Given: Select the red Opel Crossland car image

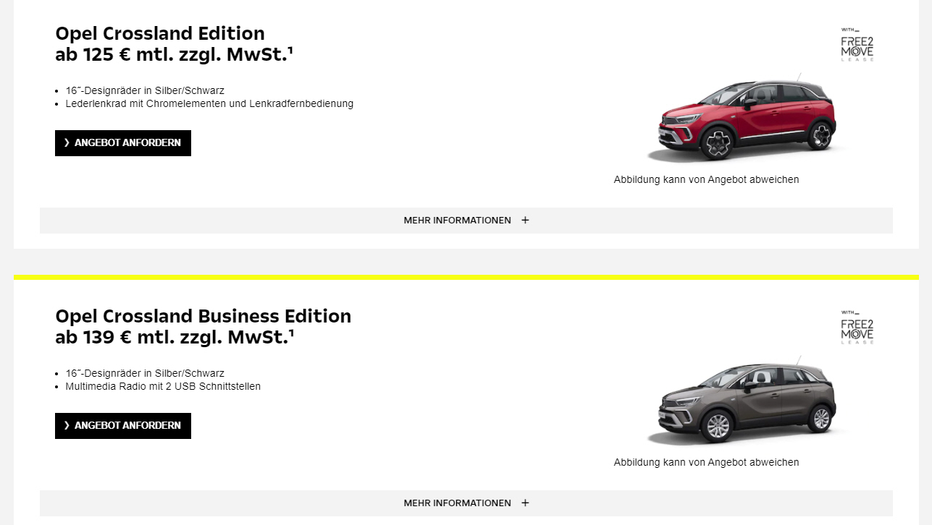Looking at the screenshot, I should 746,119.
